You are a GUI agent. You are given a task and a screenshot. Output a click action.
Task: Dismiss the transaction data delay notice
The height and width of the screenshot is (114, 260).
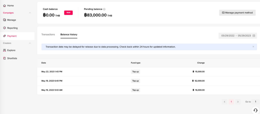[253, 47]
